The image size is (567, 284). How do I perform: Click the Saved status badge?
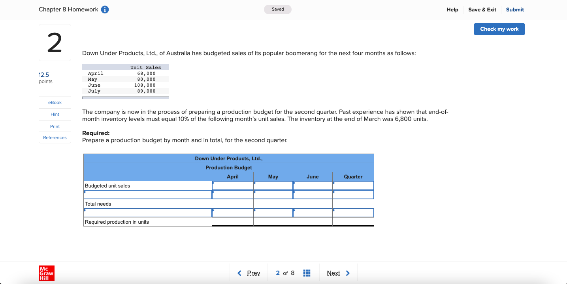[x=277, y=9]
